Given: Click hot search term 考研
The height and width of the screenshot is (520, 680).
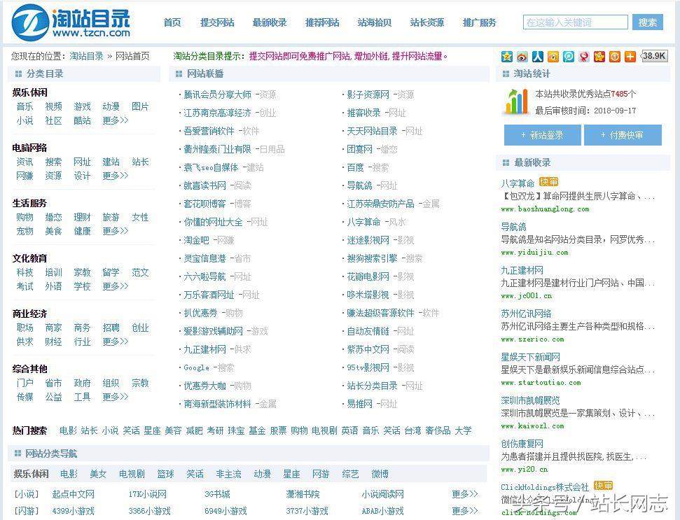Looking at the screenshot, I should coord(215,430).
